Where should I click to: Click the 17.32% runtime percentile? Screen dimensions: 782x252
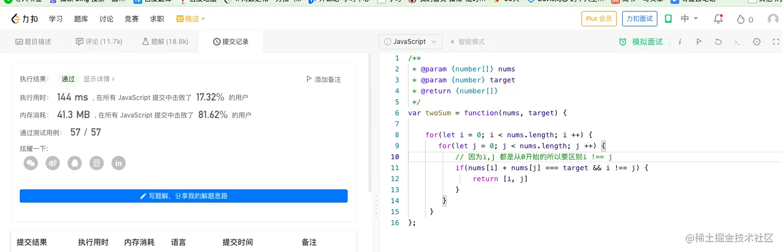[x=210, y=97]
